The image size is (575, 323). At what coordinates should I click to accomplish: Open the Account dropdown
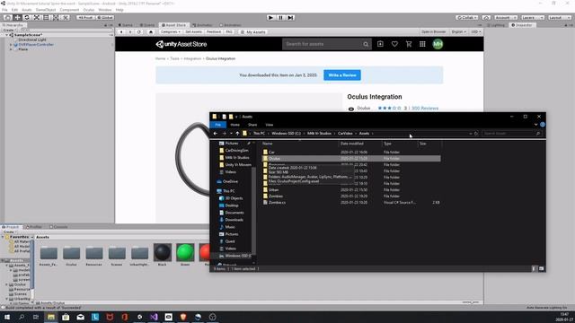[505, 18]
